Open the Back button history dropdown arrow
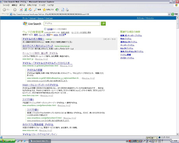Image resolution: width=179 pixels, height=143 pixels. (x=11, y=10)
